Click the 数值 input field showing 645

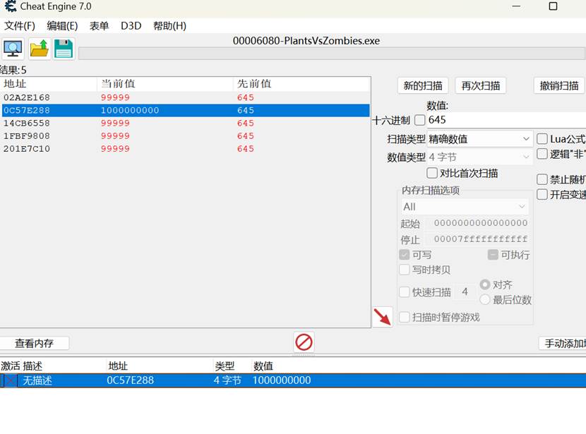[506, 120]
